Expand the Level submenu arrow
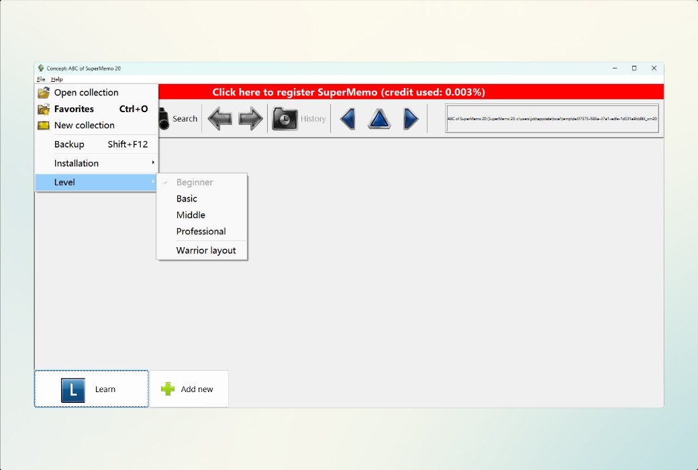 (152, 182)
